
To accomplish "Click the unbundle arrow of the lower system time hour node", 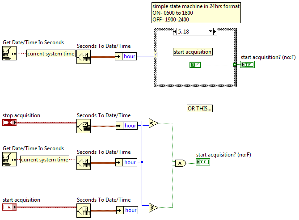I will (119, 162).
